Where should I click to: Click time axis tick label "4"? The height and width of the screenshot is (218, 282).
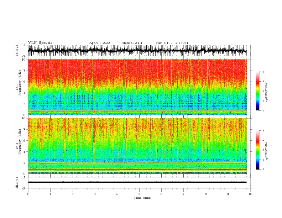pos(117,194)
